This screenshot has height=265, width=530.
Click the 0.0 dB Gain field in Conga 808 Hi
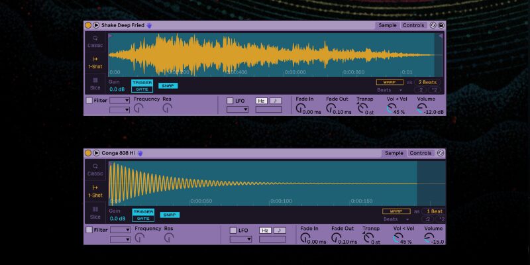click(x=117, y=218)
